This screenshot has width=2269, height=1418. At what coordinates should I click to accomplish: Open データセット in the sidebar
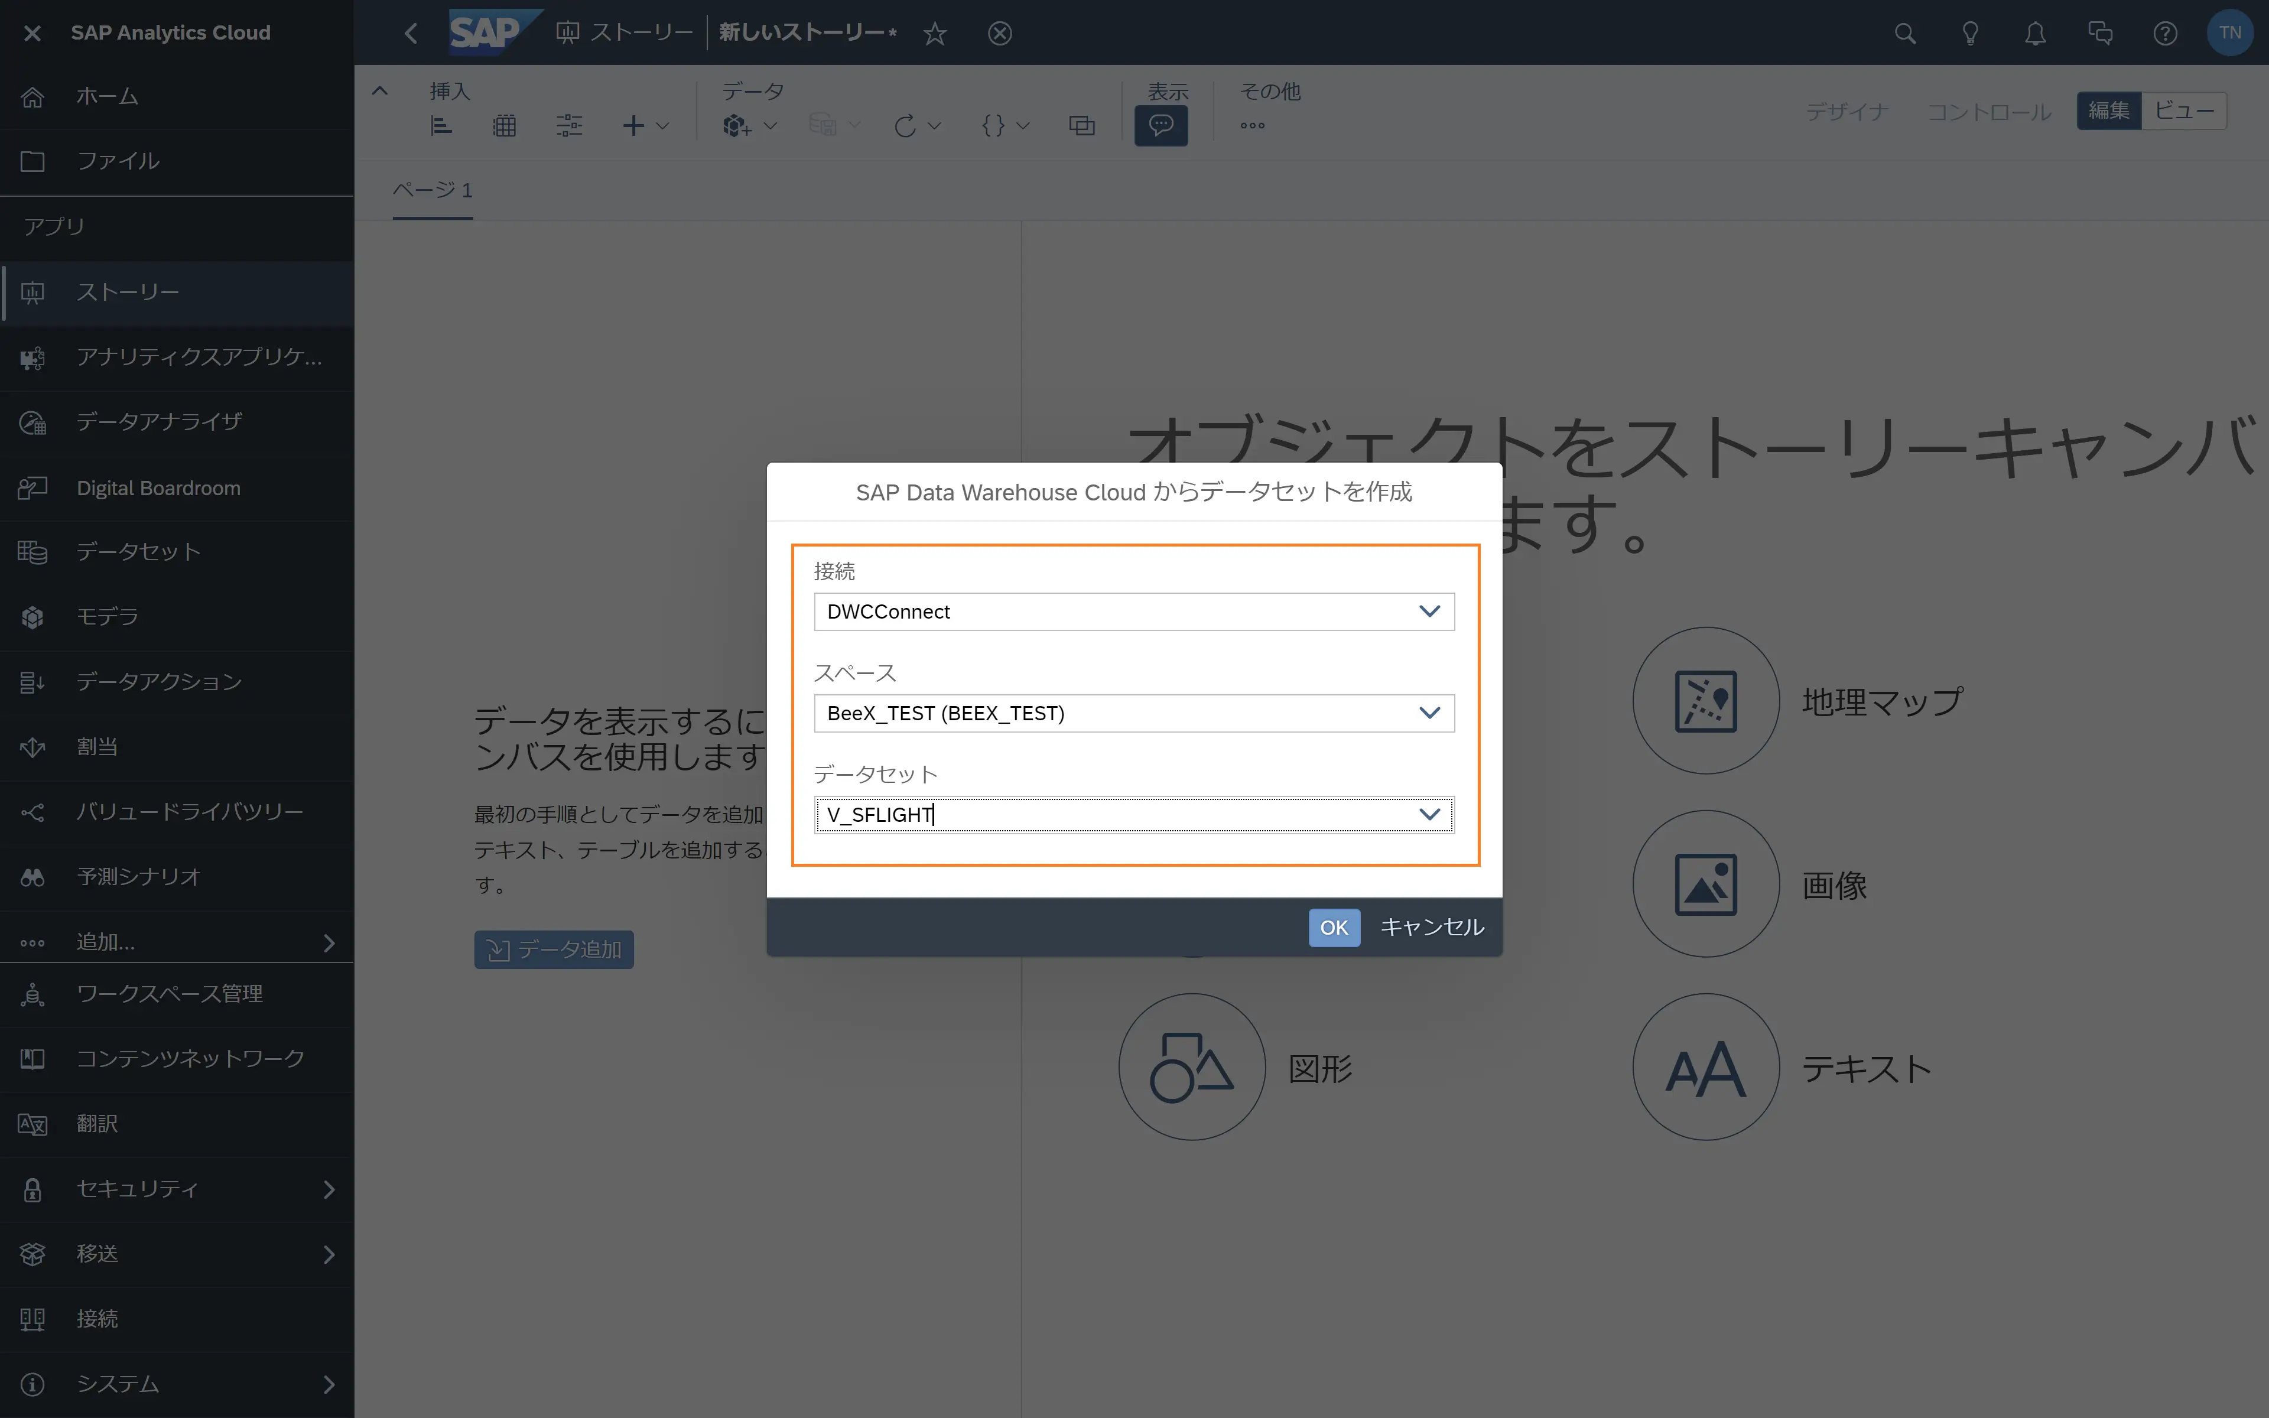(x=176, y=552)
